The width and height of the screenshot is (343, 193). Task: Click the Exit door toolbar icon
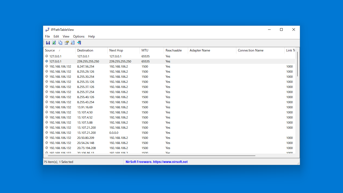[79, 43]
